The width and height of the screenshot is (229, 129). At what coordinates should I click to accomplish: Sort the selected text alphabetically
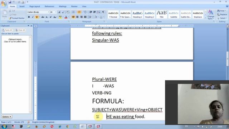coord(99,12)
